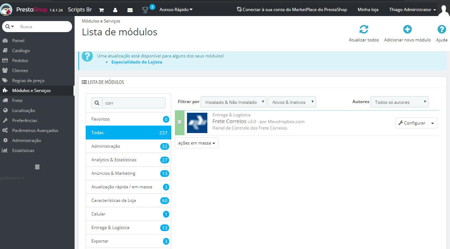The height and width of the screenshot is (249, 450).
Task: Expand the Configurar button dropdown arrow
Action: tap(433, 123)
